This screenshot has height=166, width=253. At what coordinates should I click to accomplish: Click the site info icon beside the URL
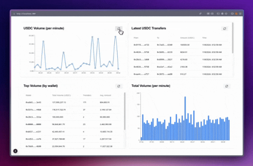point(14,14)
